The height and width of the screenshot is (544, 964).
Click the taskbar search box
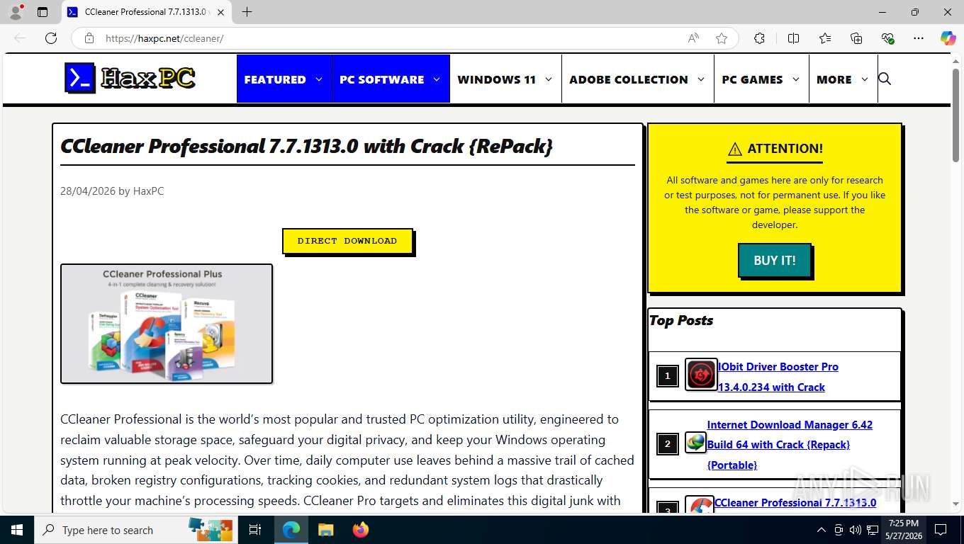pos(135,530)
